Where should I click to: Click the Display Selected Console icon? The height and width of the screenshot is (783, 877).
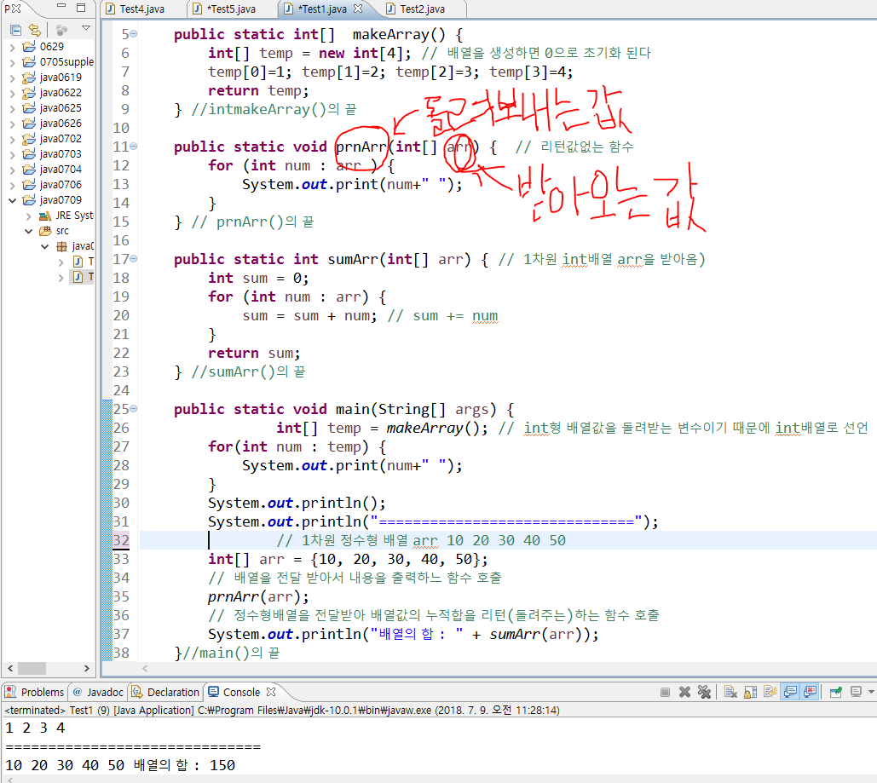click(x=856, y=692)
